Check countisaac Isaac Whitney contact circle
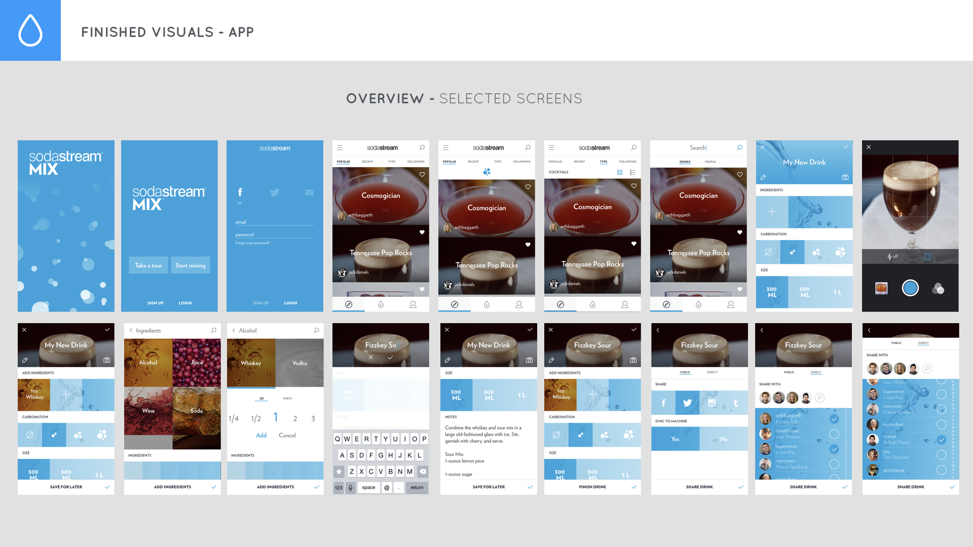973x547 pixels. point(834,434)
